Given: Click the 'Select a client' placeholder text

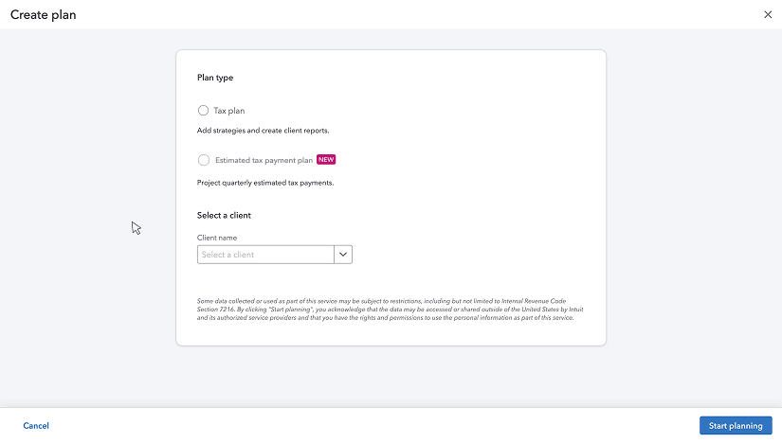Looking at the screenshot, I should [227, 255].
